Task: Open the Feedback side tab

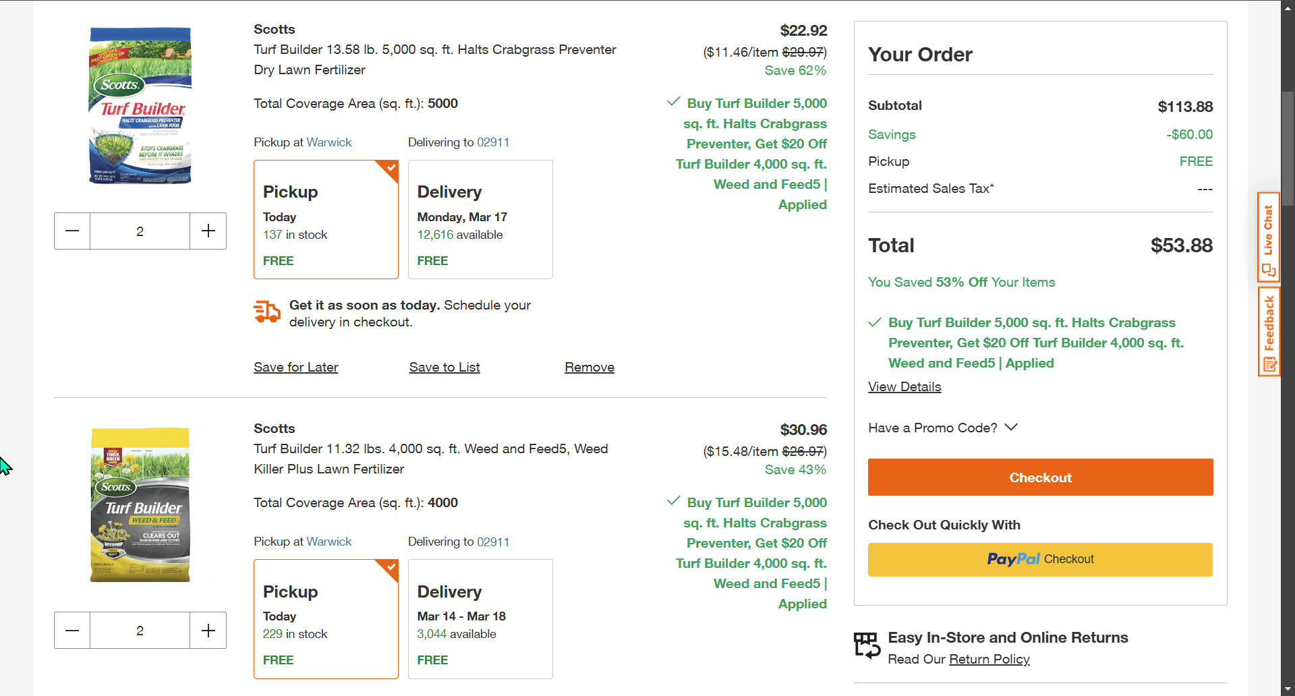Action: (1269, 332)
